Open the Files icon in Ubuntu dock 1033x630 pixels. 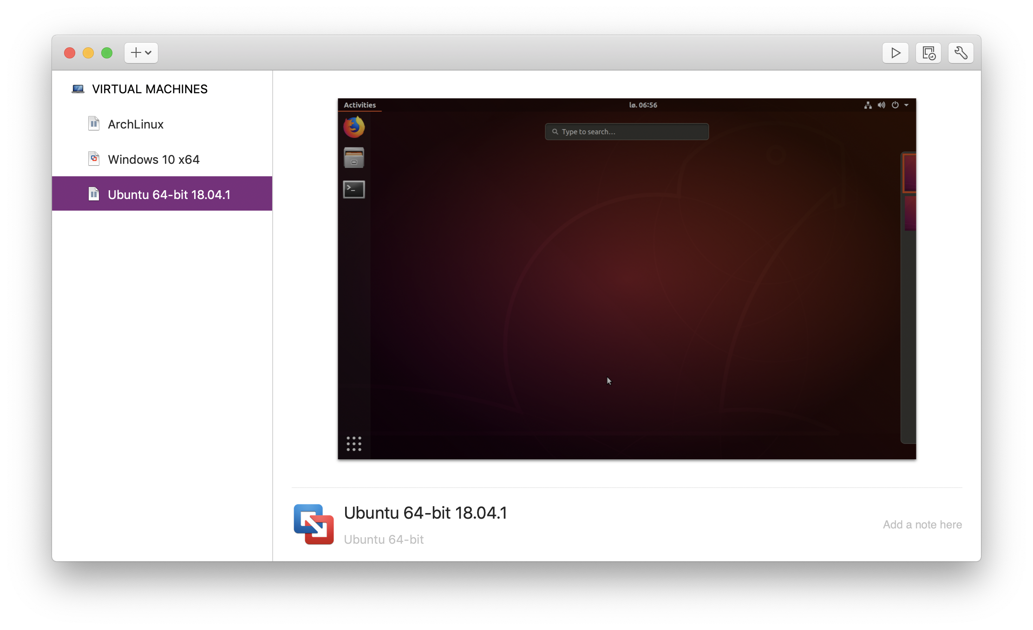tap(354, 158)
